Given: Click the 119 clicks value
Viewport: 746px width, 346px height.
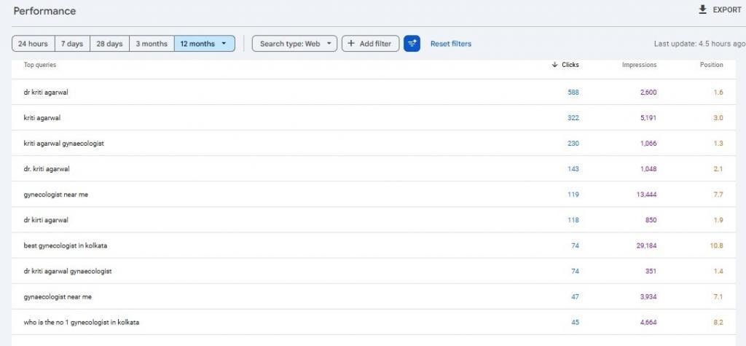Looking at the screenshot, I should pos(573,194).
